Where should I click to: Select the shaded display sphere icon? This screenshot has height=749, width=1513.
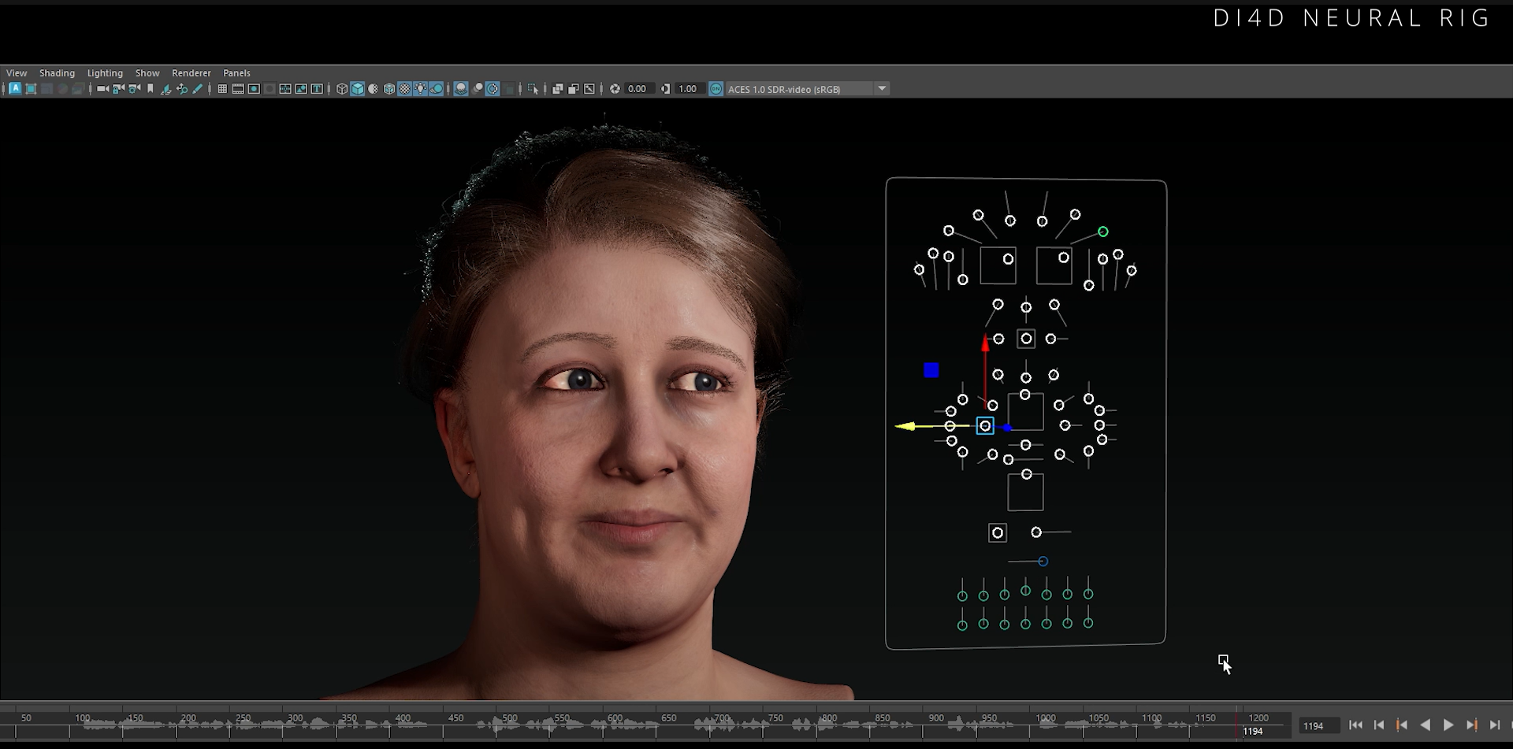(x=372, y=88)
